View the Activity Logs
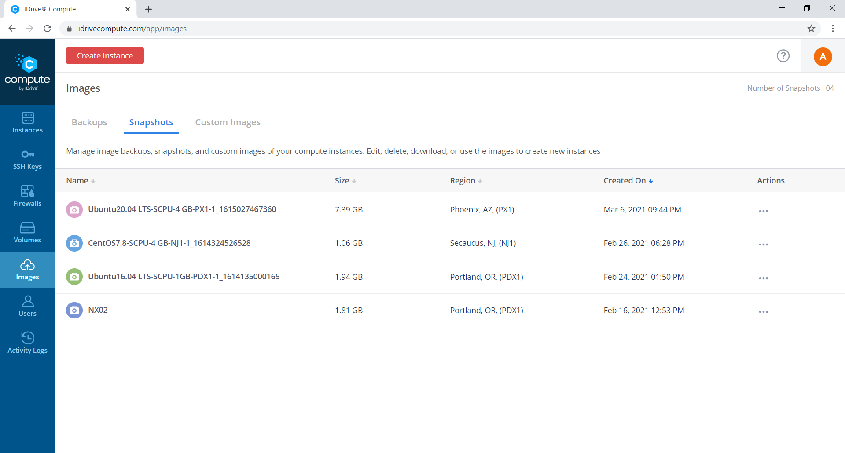 click(x=27, y=343)
